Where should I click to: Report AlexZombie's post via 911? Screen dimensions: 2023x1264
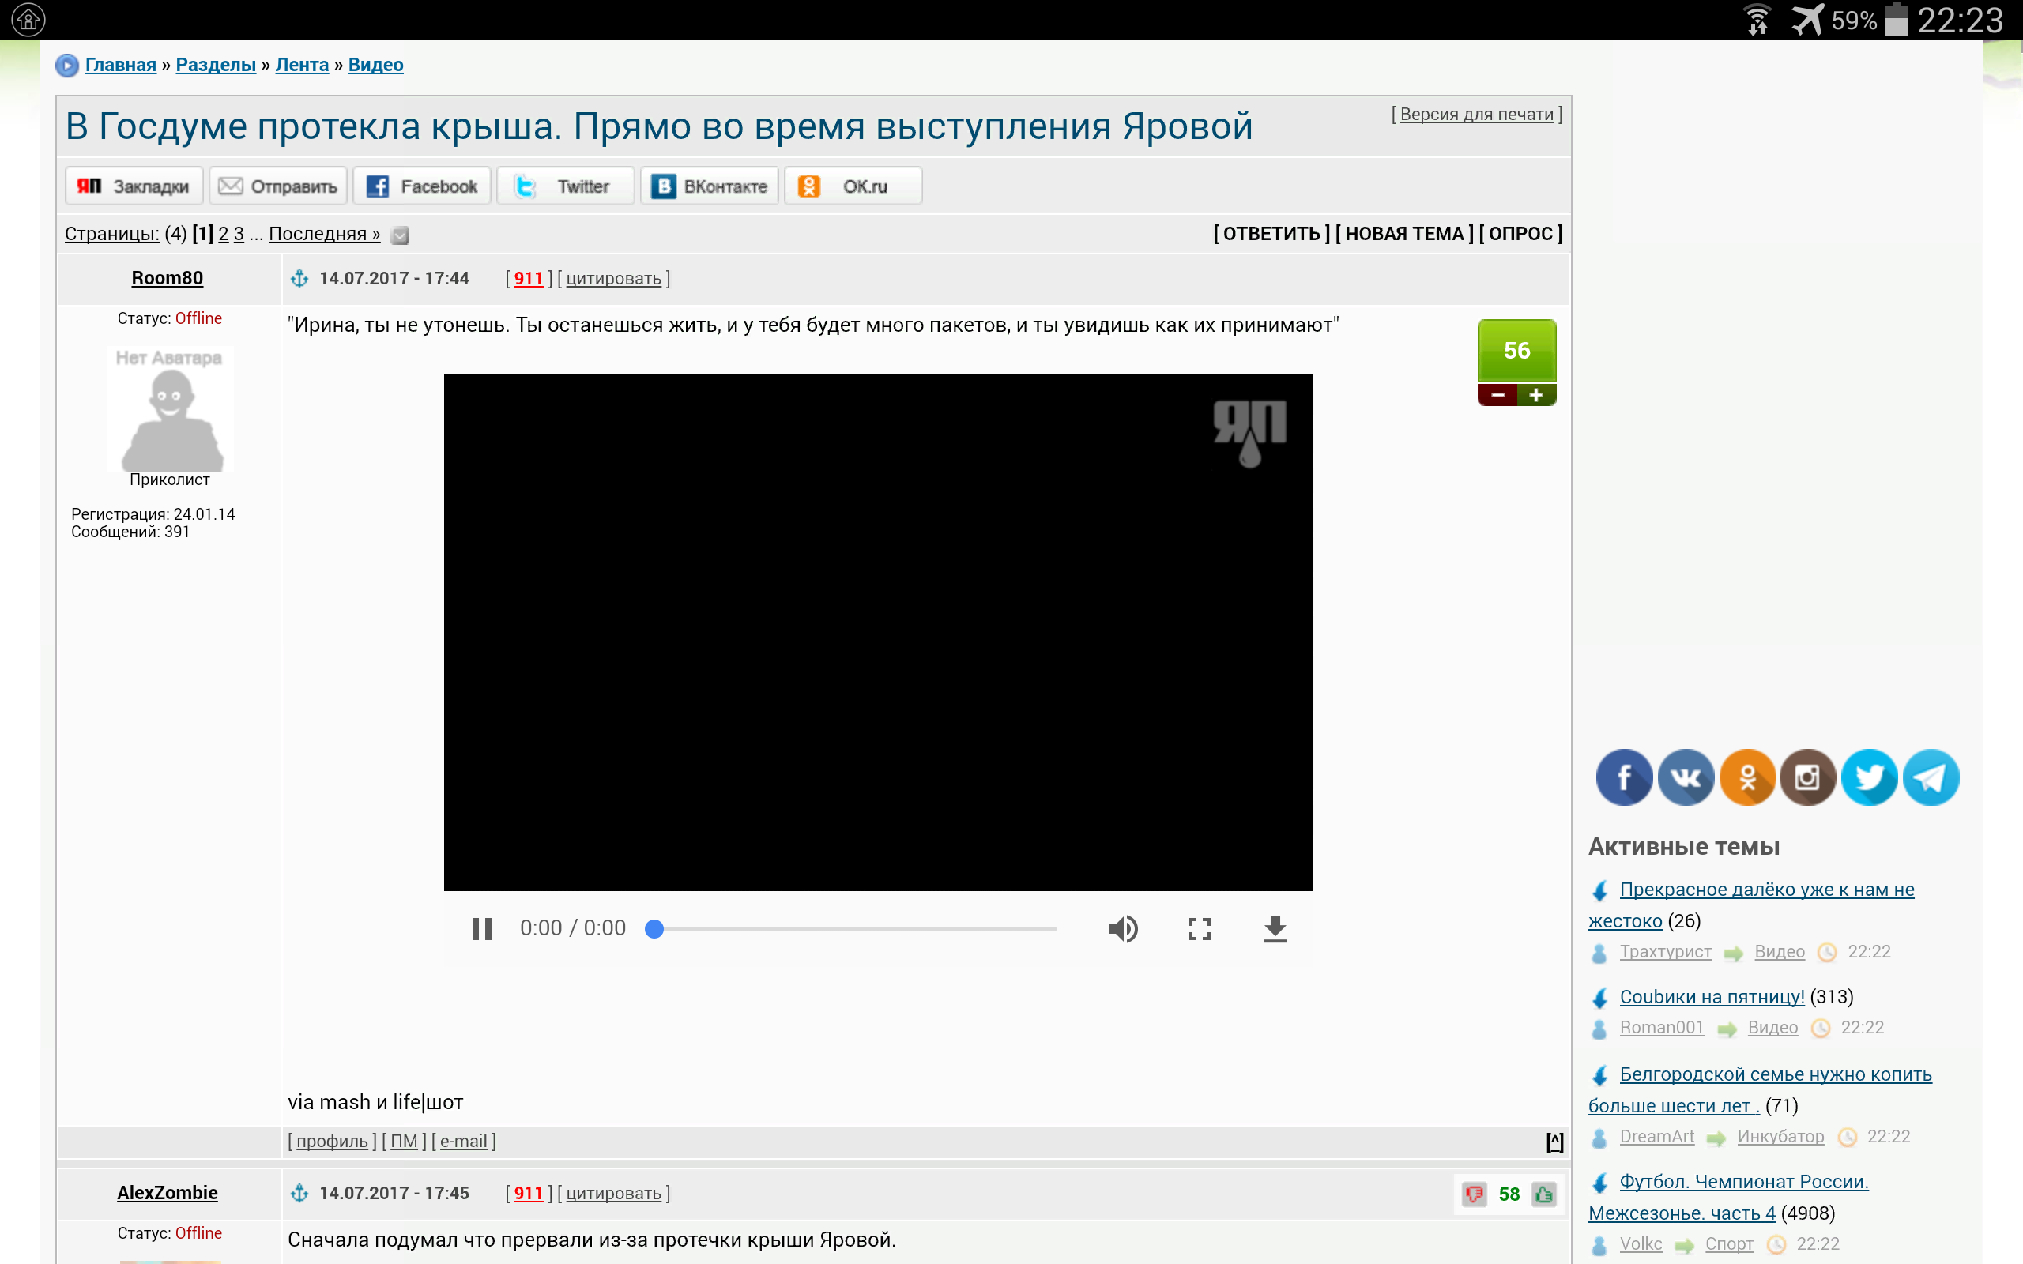click(529, 1193)
